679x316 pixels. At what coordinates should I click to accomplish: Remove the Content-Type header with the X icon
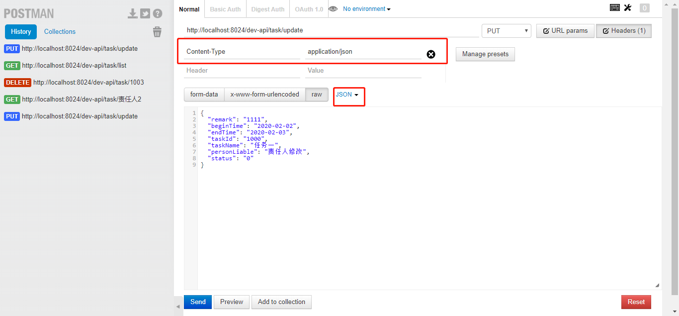click(x=430, y=54)
